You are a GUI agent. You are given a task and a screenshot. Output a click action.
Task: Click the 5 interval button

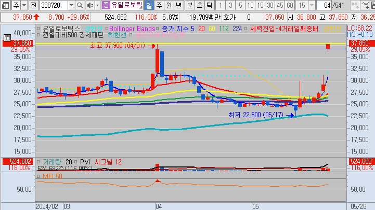240,5
